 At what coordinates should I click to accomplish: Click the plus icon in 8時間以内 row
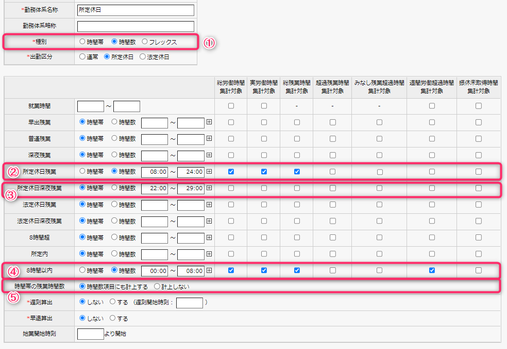click(x=209, y=270)
